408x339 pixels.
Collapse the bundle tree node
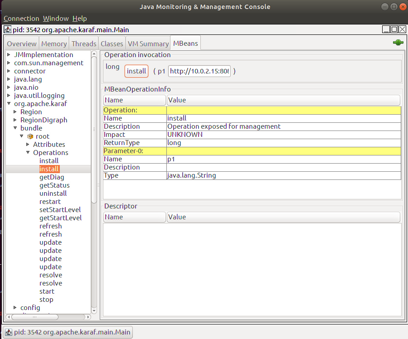click(x=15, y=128)
